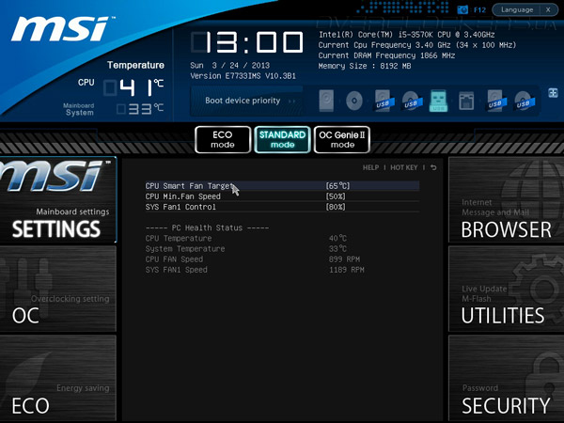Open the HOT KEY list
This screenshot has width=564, height=423.
404,167
